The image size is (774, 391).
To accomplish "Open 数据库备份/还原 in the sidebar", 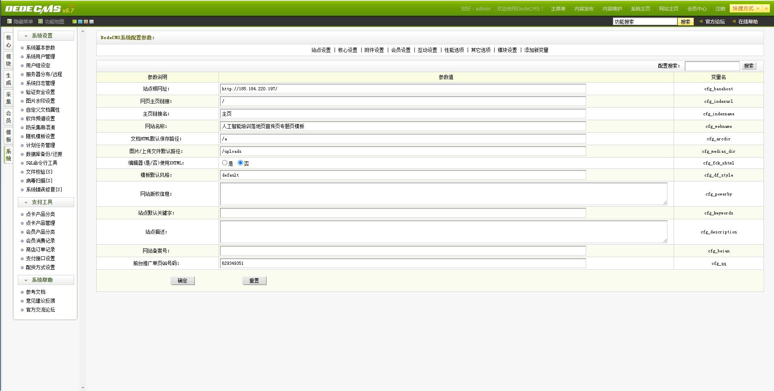I will [44, 154].
